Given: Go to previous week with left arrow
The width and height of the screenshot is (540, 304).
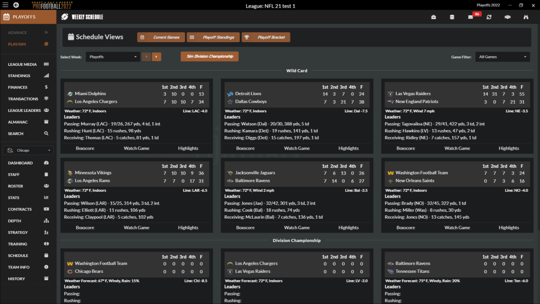Looking at the screenshot, I should [x=146, y=57].
